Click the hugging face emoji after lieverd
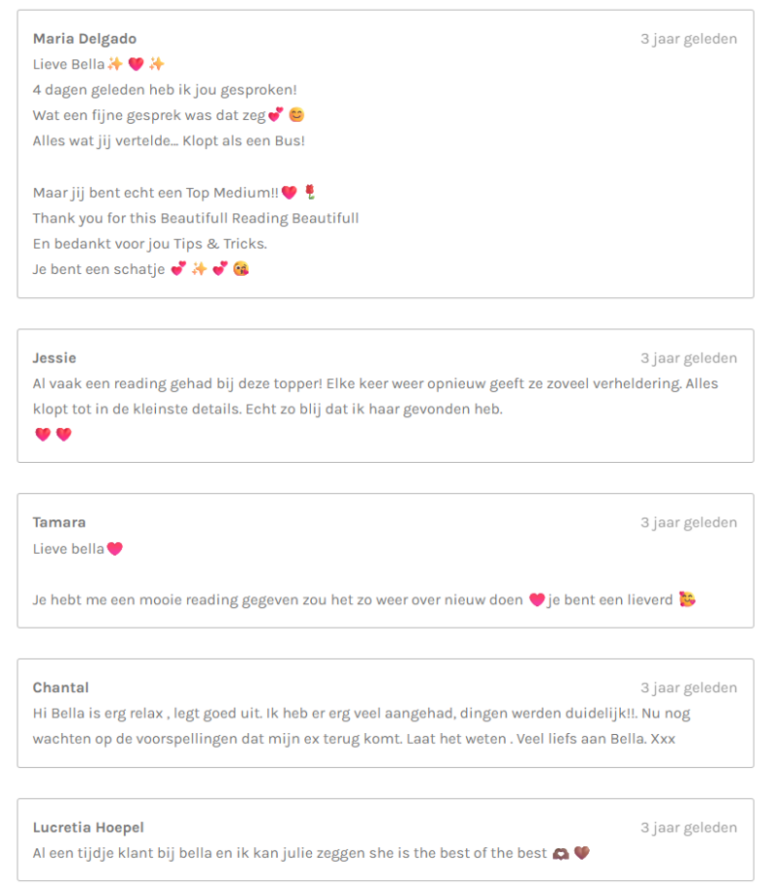Viewport: 775px width, 887px height. click(x=687, y=599)
